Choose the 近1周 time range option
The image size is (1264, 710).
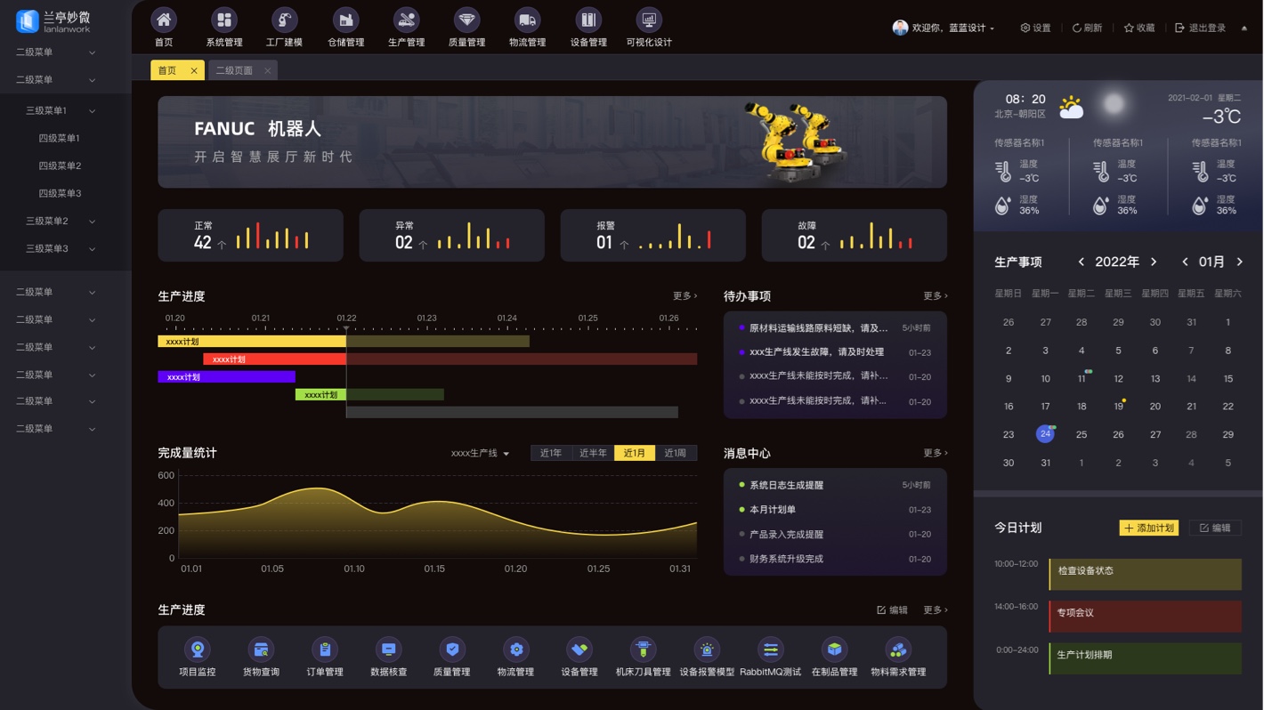(x=676, y=453)
